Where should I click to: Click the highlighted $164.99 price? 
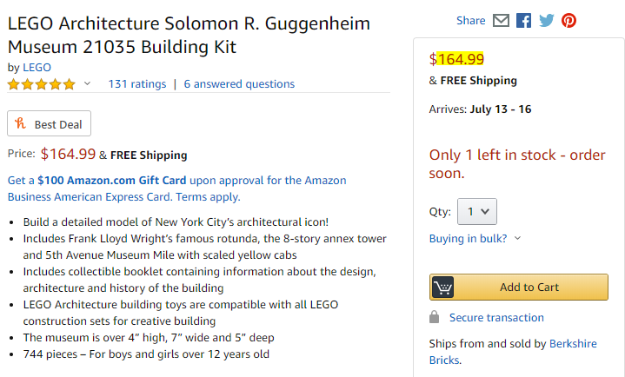460,59
